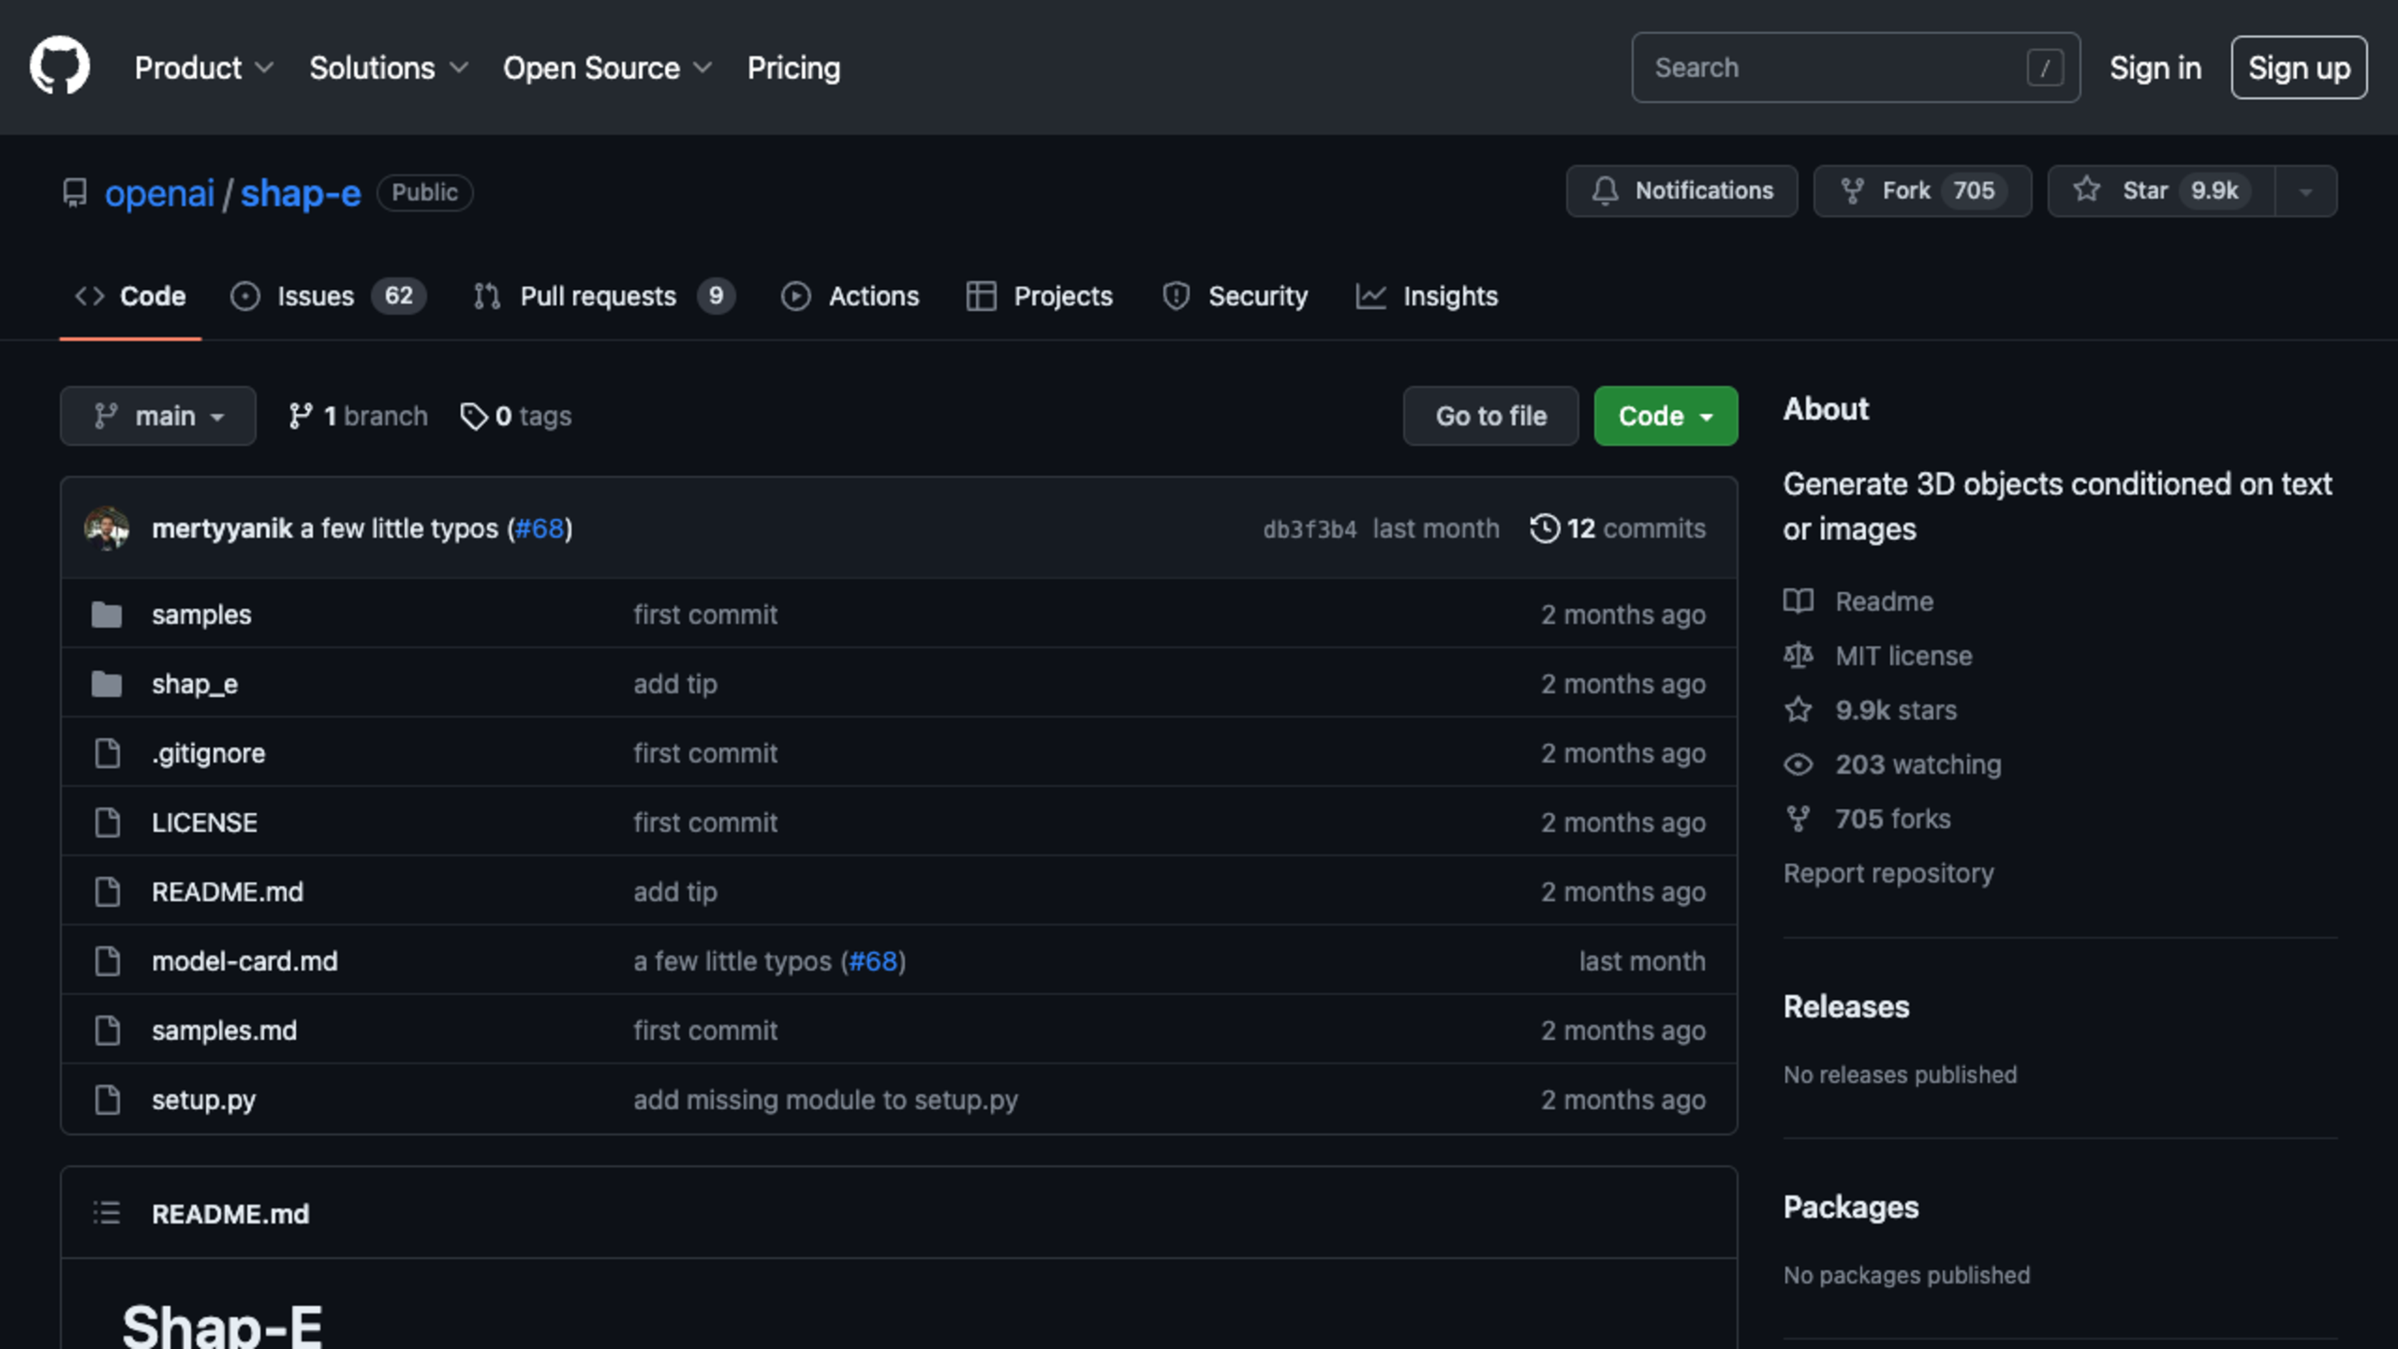Click the Fork count 705 badge
Image resolution: width=2398 pixels, height=1349 pixels.
tap(1973, 191)
